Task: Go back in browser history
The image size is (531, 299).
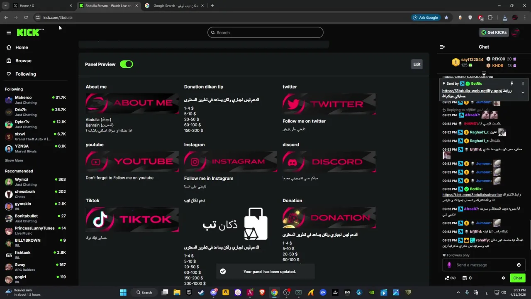Action: 6,17
